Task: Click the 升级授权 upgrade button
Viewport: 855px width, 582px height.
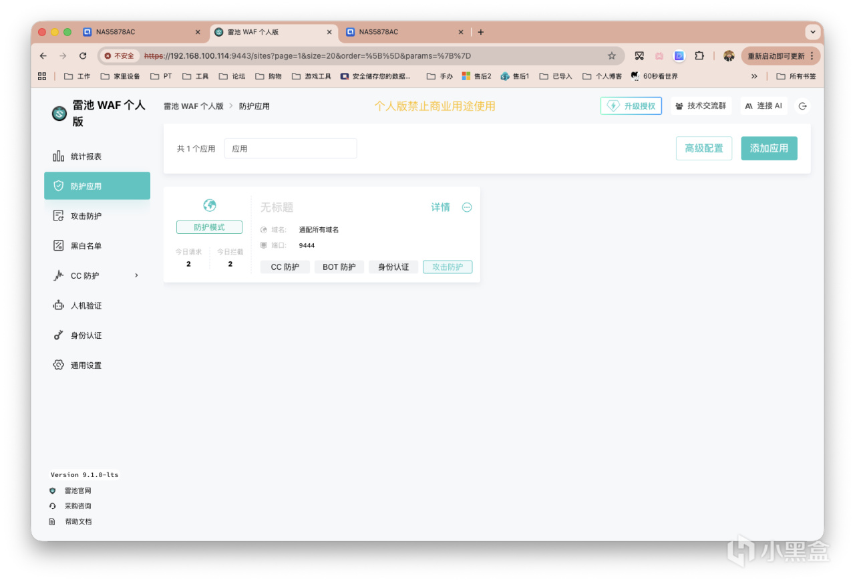Action: [x=631, y=106]
